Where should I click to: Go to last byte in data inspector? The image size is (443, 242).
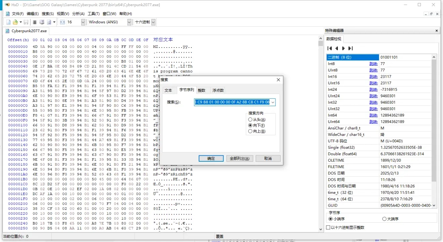pyautogui.click(x=350, y=48)
